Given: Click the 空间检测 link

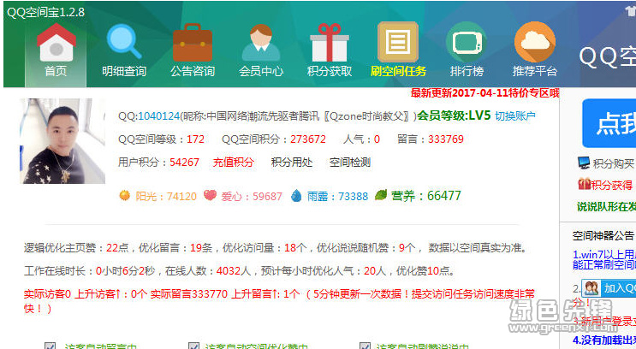Looking at the screenshot, I should [x=350, y=162].
